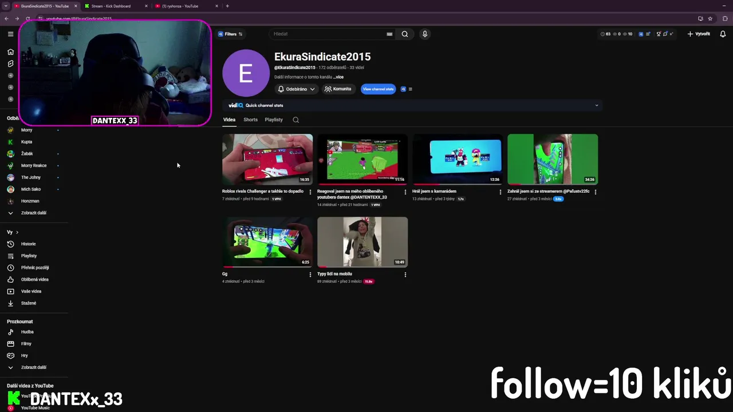Expand the Vy section arrow
The image size is (733, 412).
coord(17,232)
